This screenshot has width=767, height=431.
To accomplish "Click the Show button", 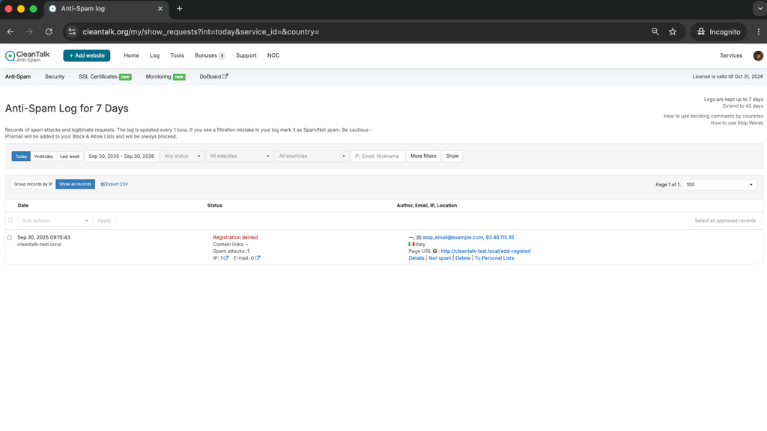I will (452, 156).
